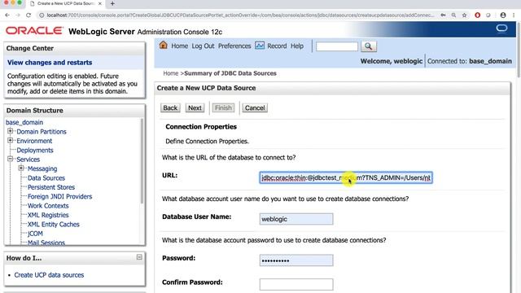Focus the Database User Name field
This screenshot has height=293, width=521.
[x=296, y=219]
